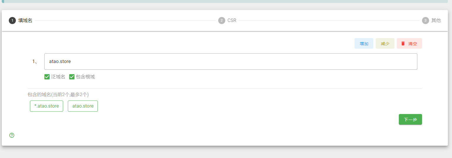Focus the atao.store domain input field

pos(231,62)
